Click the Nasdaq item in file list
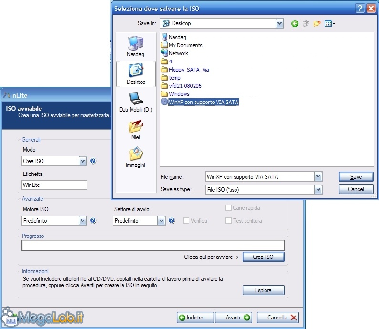The width and height of the screenshot is (379, 329). coord(174,37)
